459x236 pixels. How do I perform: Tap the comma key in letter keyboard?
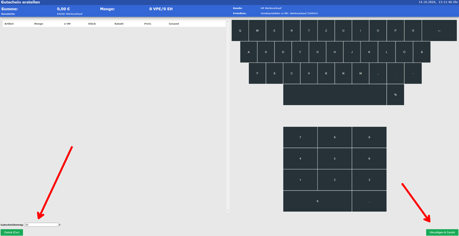coord(378,73)
